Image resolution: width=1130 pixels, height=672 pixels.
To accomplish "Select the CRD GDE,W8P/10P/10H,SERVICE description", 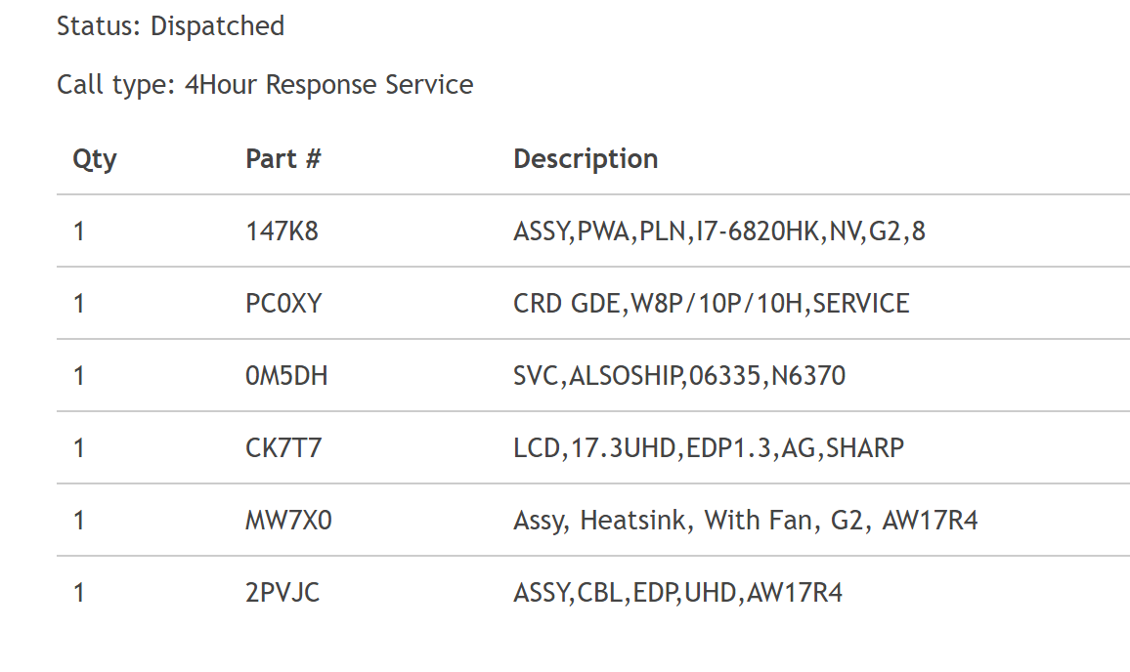I will click(x=712, y=304).
